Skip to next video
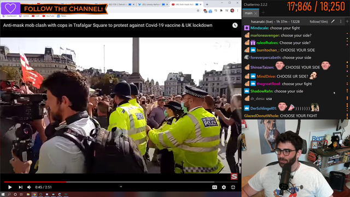Screen dimensions: 350x197 pos(20,187)
